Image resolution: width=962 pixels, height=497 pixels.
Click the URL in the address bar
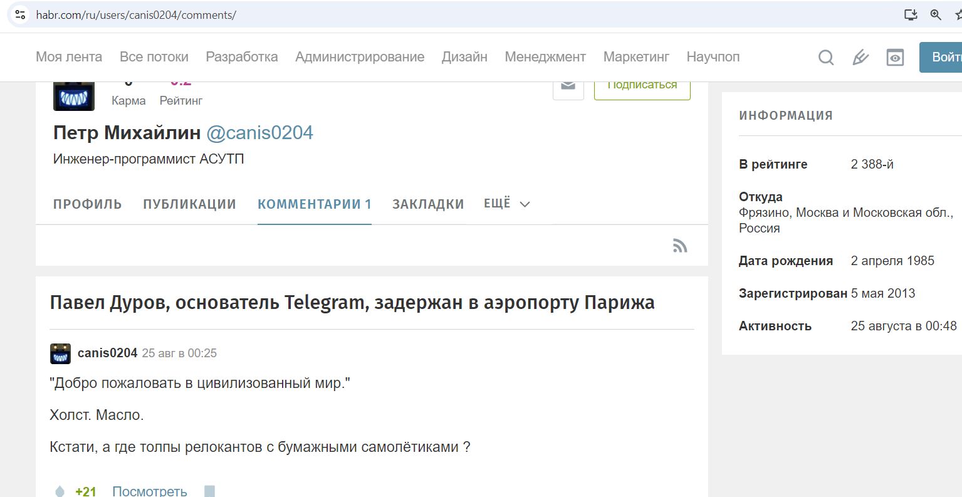point(136,15)
